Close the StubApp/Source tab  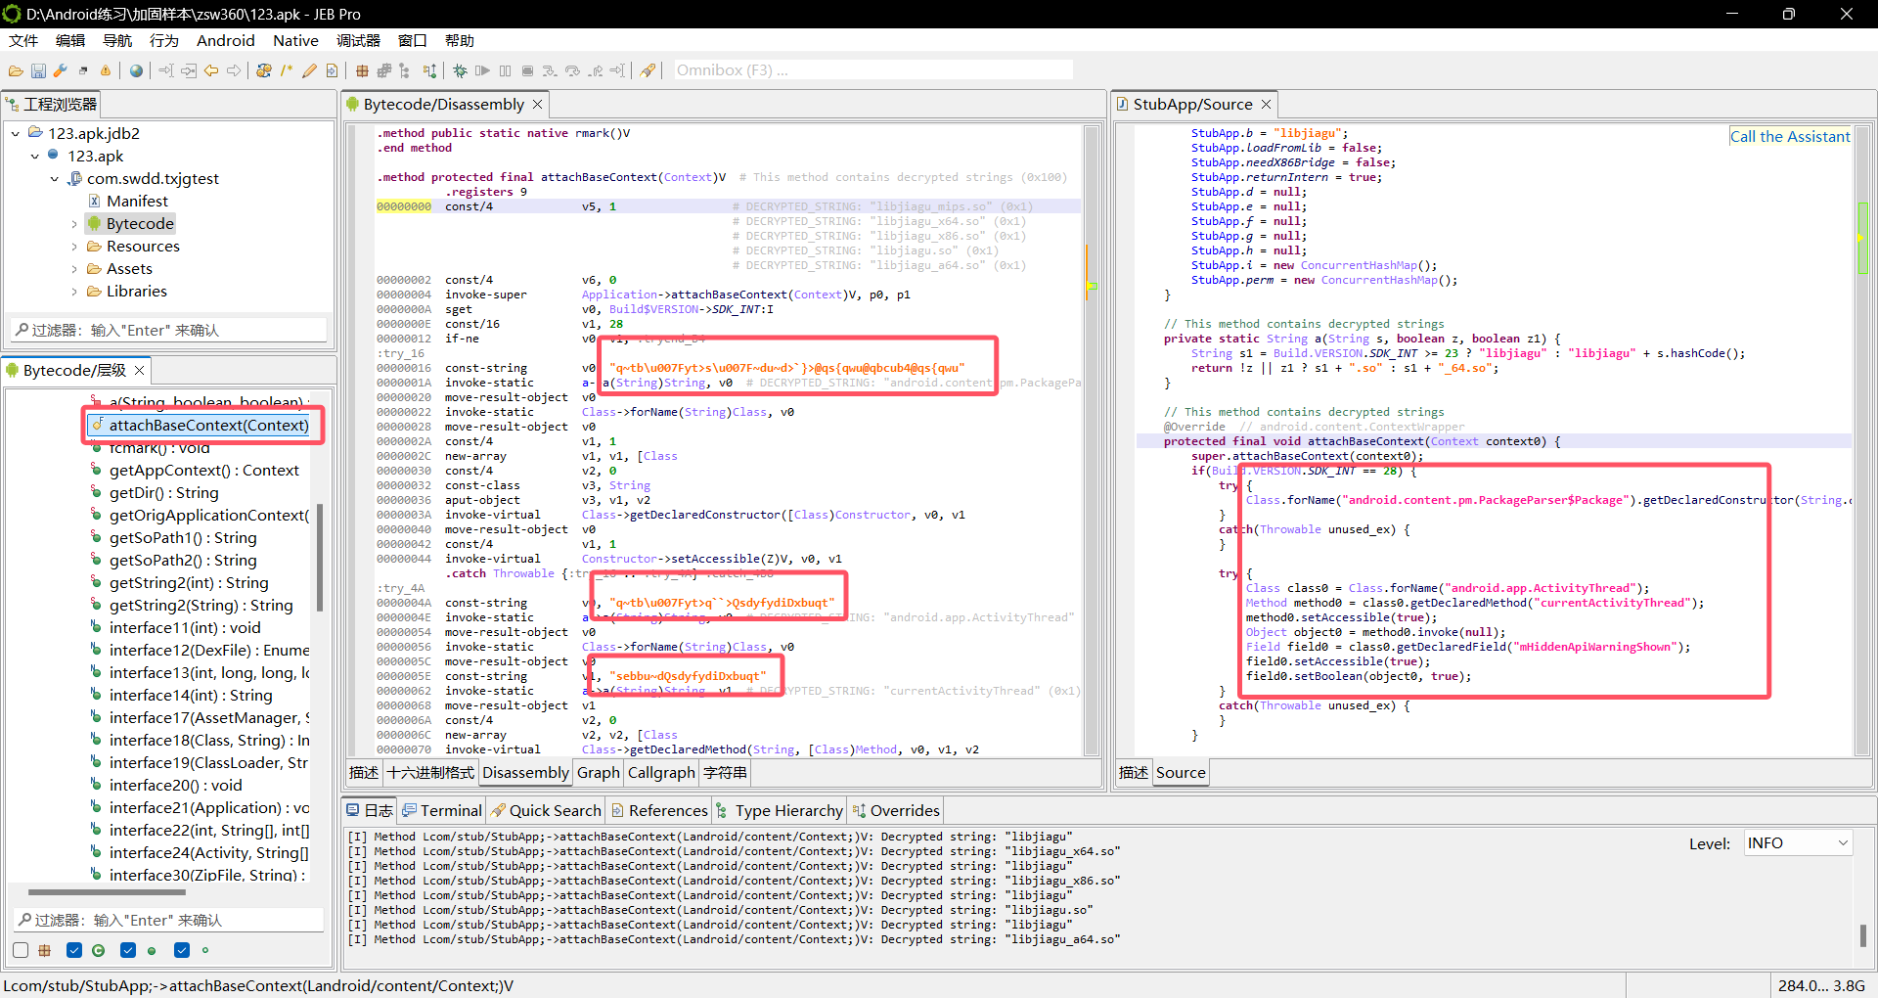tap(1266, 104)
